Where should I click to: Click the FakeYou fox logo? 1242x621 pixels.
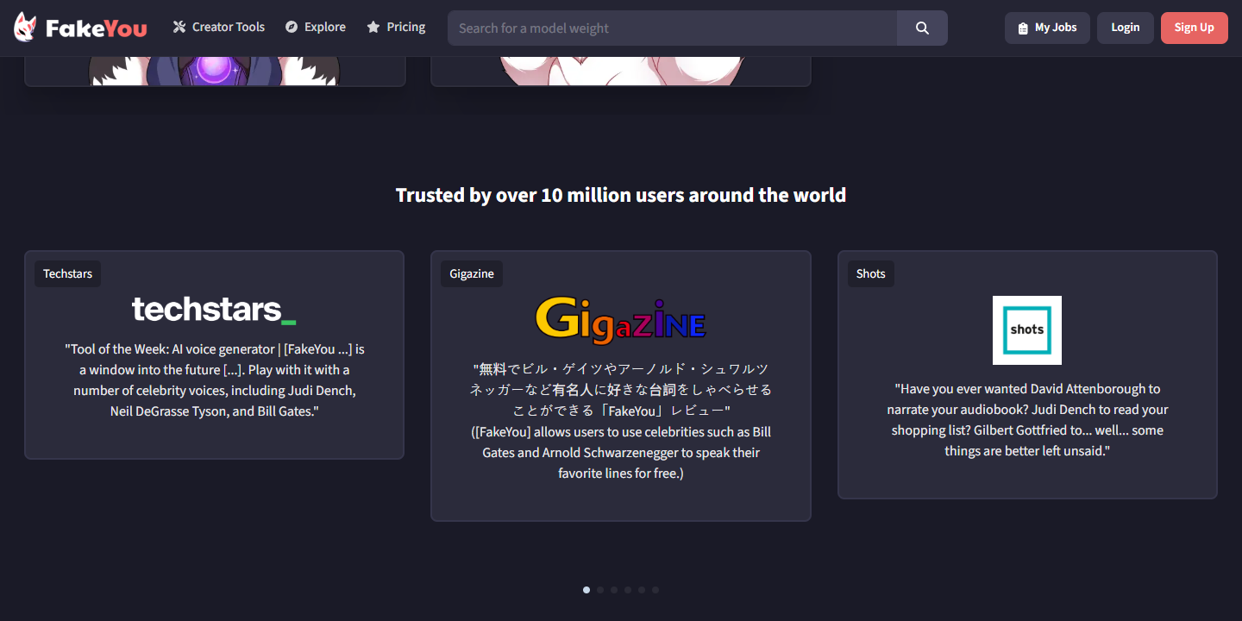[x=80, y=28]
